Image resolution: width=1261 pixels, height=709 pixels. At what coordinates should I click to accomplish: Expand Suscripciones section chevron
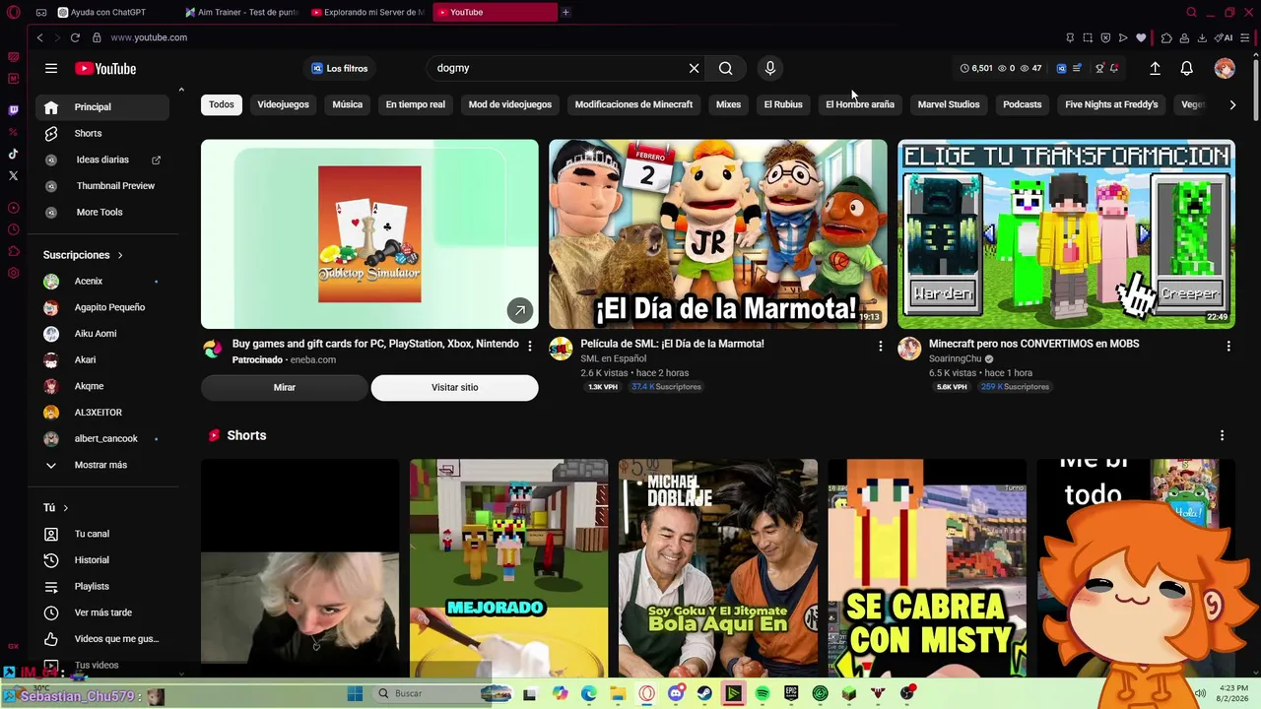(120, 255)
